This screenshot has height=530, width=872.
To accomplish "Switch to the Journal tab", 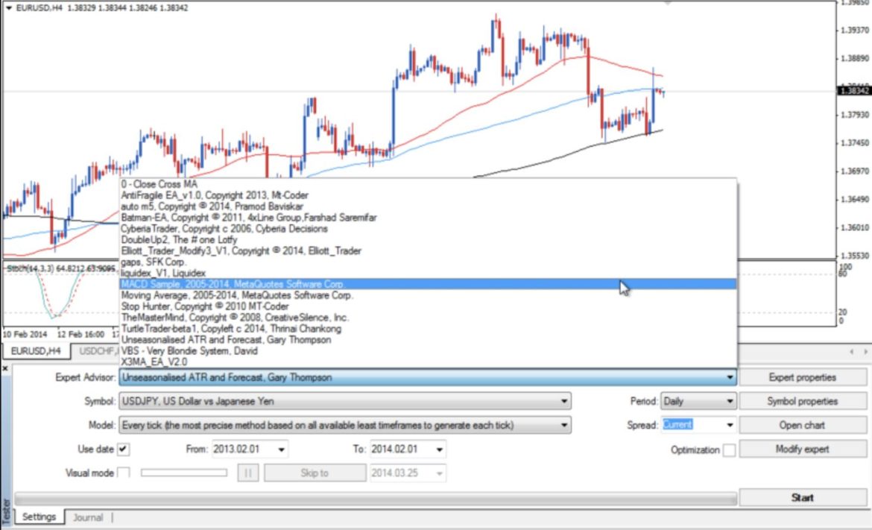I will click(88, 516).
